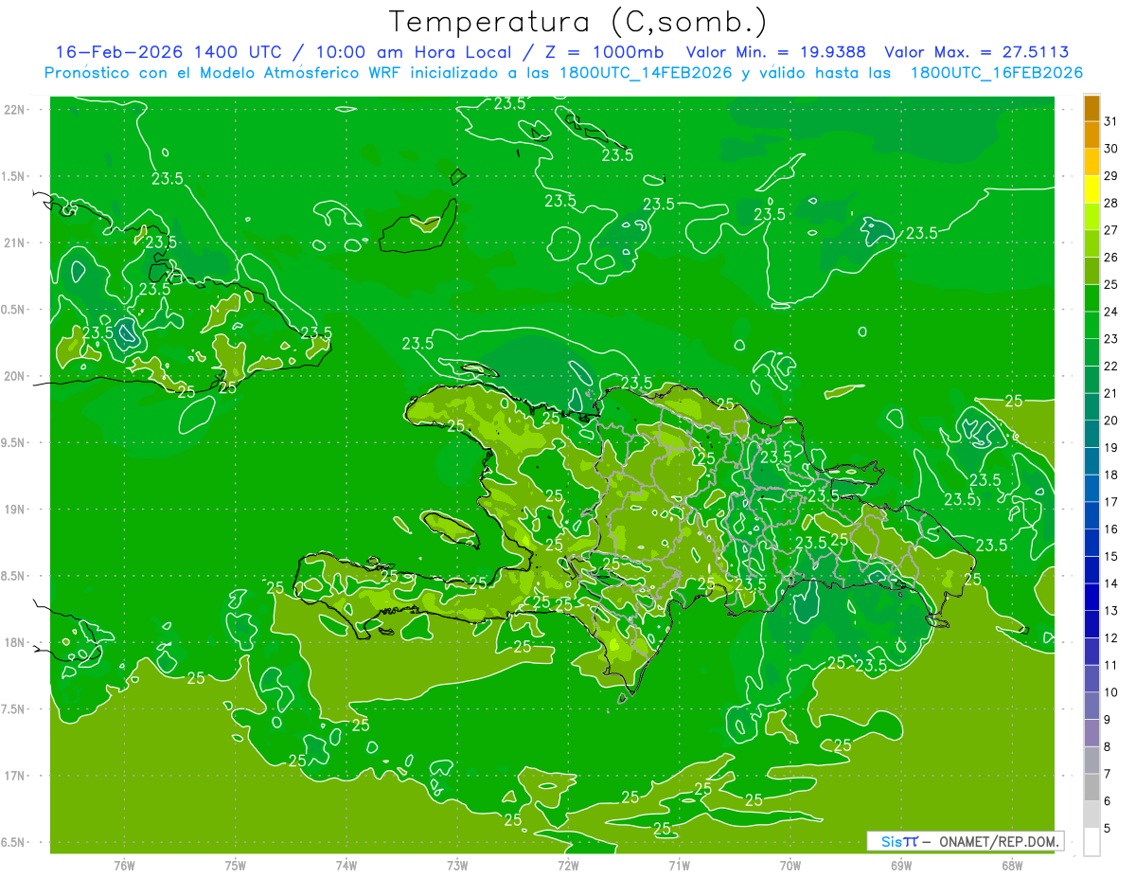Click the 17N latitude axis label
The width and height of the screenshot is (1136, 878).
(x=16, y=776)
